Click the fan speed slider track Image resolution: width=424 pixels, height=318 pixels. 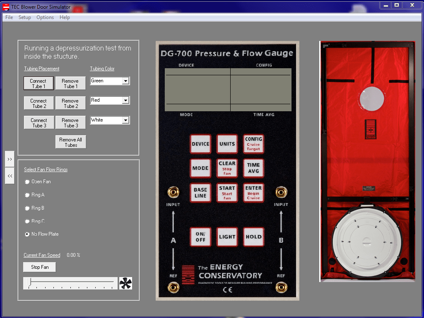pos(70,283)
